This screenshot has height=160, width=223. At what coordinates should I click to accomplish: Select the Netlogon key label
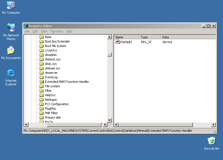51,100
